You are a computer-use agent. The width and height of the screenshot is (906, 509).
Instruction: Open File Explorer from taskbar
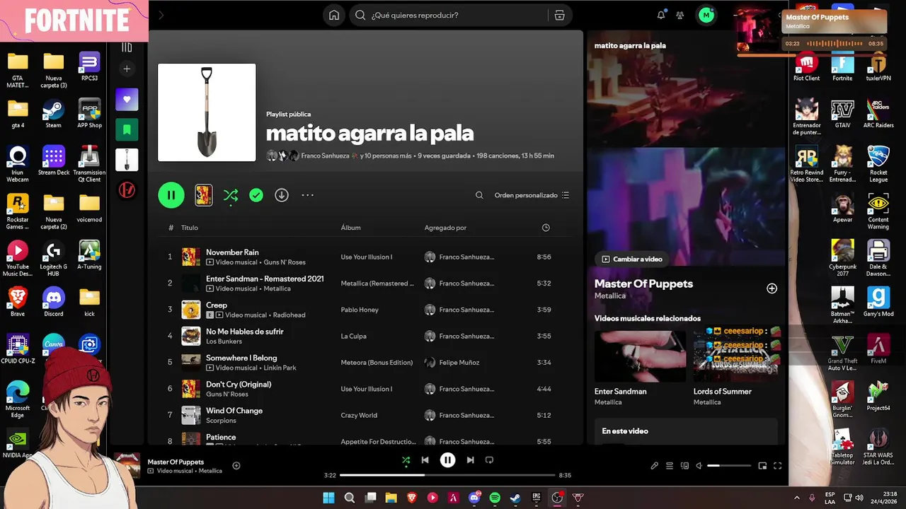point(391,498)
